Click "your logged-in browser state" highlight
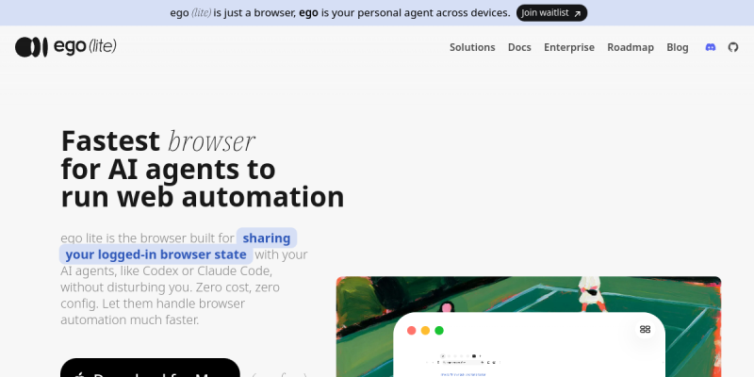Image resolution: width=754 pixels, height=377 pixels. (x=156, y=254)
